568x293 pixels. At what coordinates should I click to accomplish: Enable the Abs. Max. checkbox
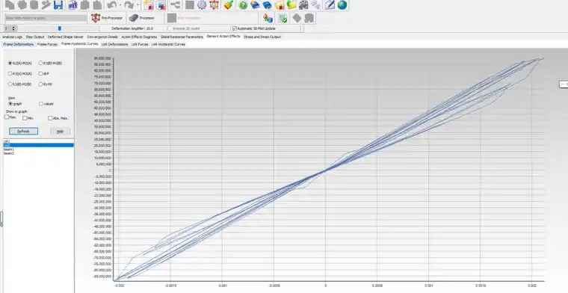[x=50, y=117]
